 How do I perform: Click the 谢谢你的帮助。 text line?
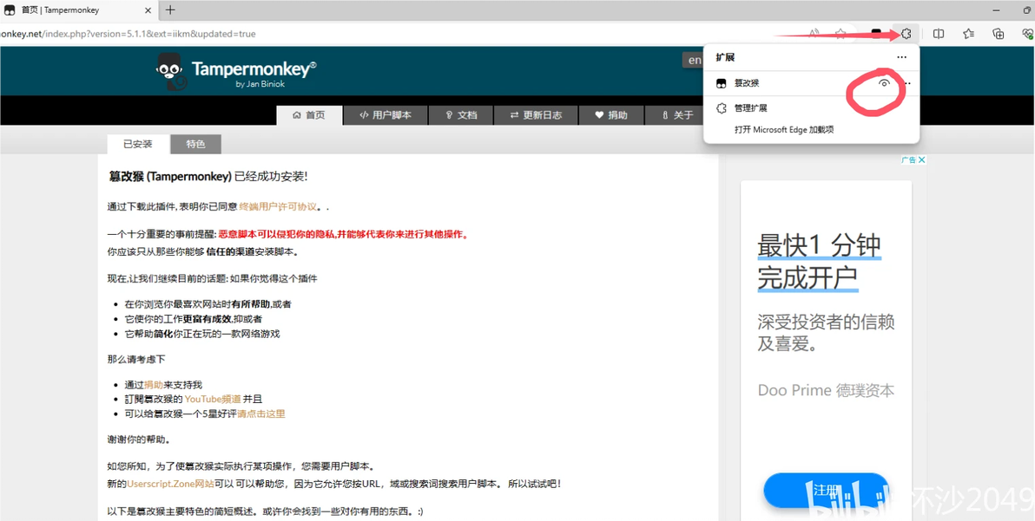click(x=139, y=440)
